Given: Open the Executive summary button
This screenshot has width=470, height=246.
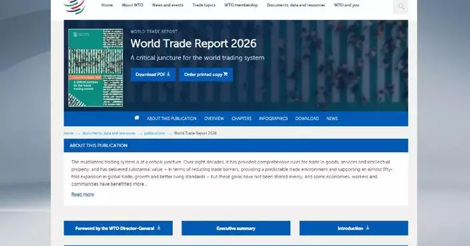Looking at the screenshot, I should coord(236,229).
